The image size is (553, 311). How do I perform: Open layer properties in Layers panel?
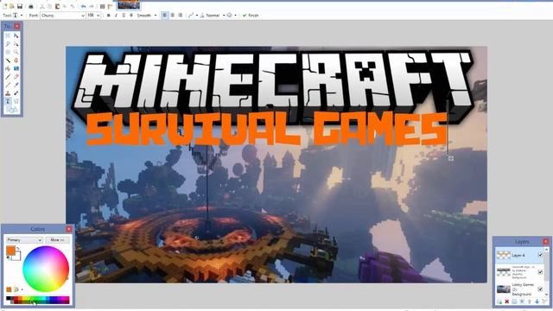point(544,301)
